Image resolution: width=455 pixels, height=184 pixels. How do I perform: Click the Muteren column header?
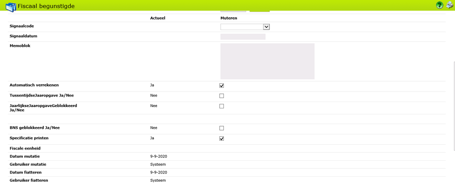point(229,18)
